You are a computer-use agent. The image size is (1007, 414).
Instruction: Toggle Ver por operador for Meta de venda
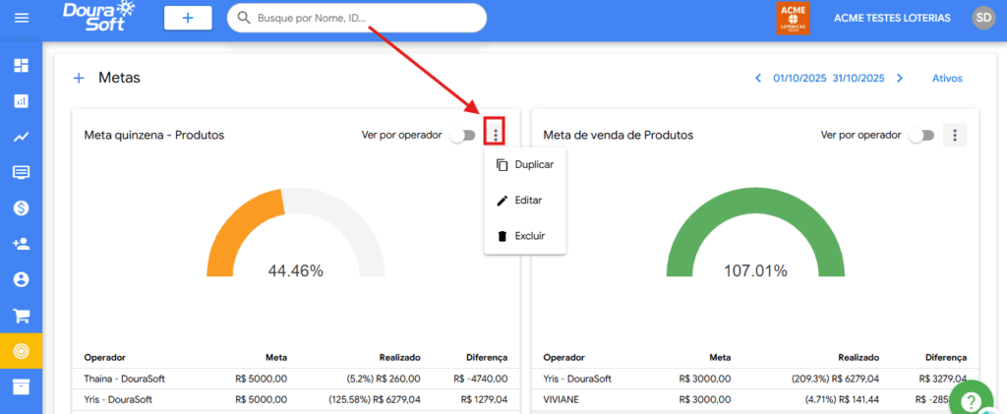pyautogui.click(x=920, y=136)
